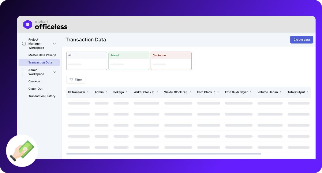Click the Waktu Clock In header text
Image resolution: width=322 pixels, height=173 pixels.
pyautogui.click(x=144, y=92)
